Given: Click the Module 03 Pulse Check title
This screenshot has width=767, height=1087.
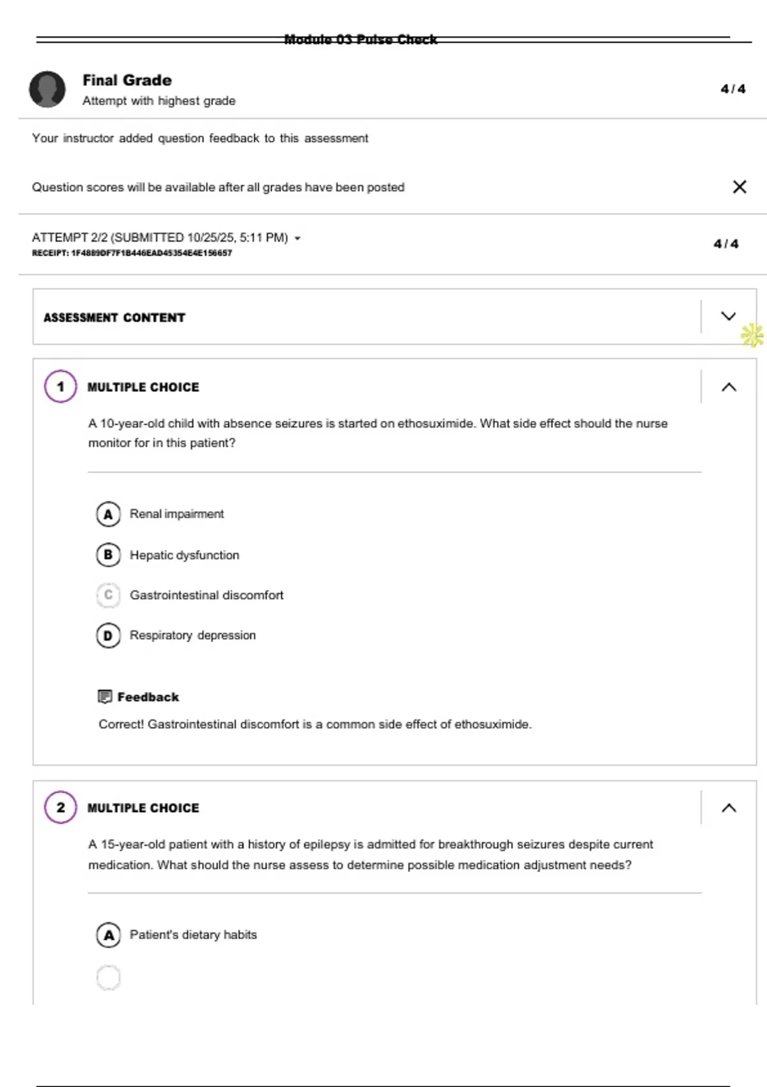Looking at the screenshot, I should 360,40.
